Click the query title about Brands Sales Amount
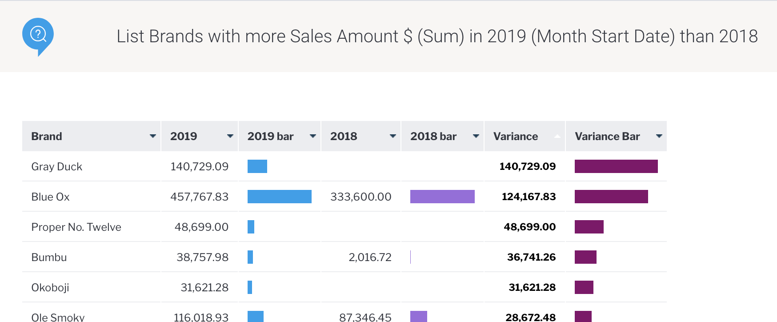 [437, 36]
